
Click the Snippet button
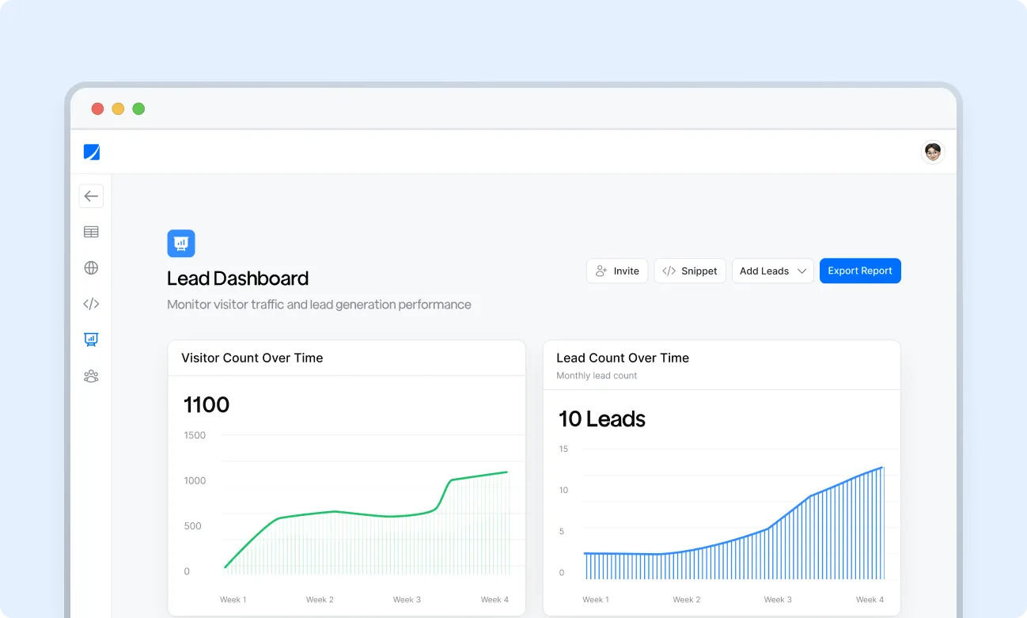(690, 271)
